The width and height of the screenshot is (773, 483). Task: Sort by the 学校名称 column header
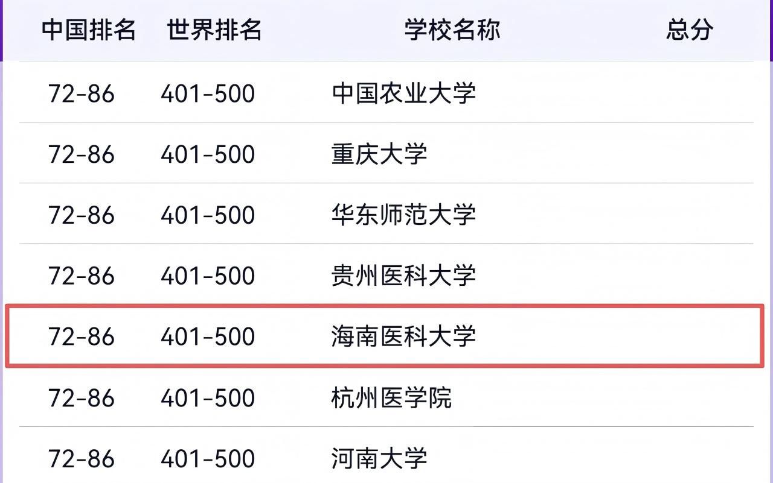[x=452, y=30]
